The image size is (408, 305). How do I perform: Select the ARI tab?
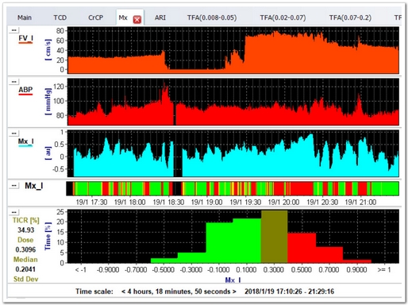pos(160,17)
